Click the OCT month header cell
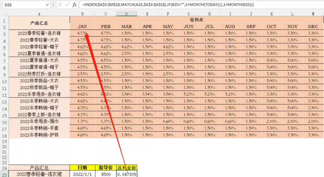 271,27
